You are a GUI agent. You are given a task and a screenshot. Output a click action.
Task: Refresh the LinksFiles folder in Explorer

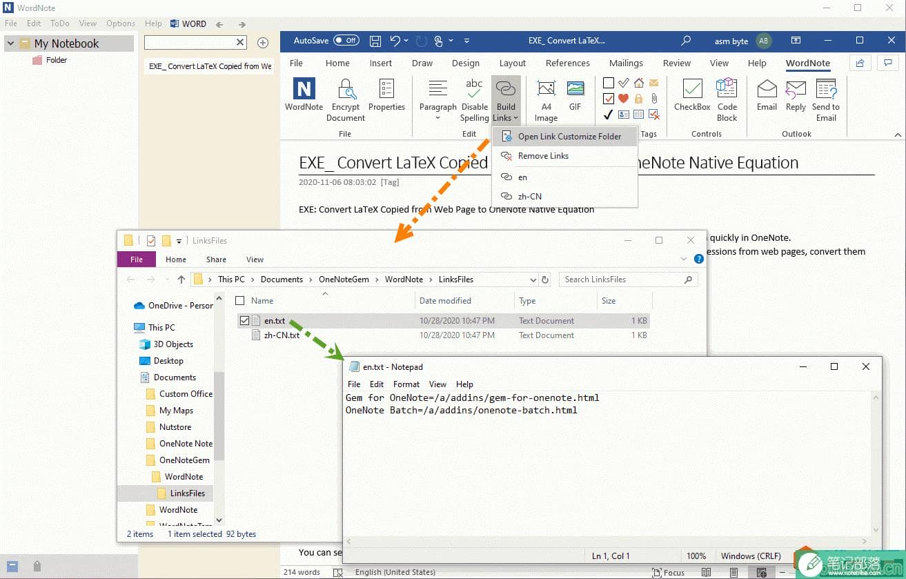point(545,279)
